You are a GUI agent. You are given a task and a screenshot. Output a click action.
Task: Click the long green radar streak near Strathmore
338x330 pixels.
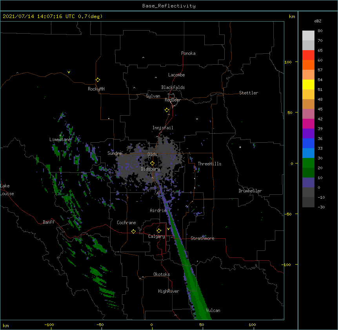(x=185, y=254)
